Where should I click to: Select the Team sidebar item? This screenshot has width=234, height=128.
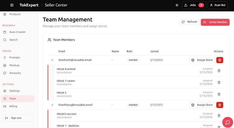[18, 98]
